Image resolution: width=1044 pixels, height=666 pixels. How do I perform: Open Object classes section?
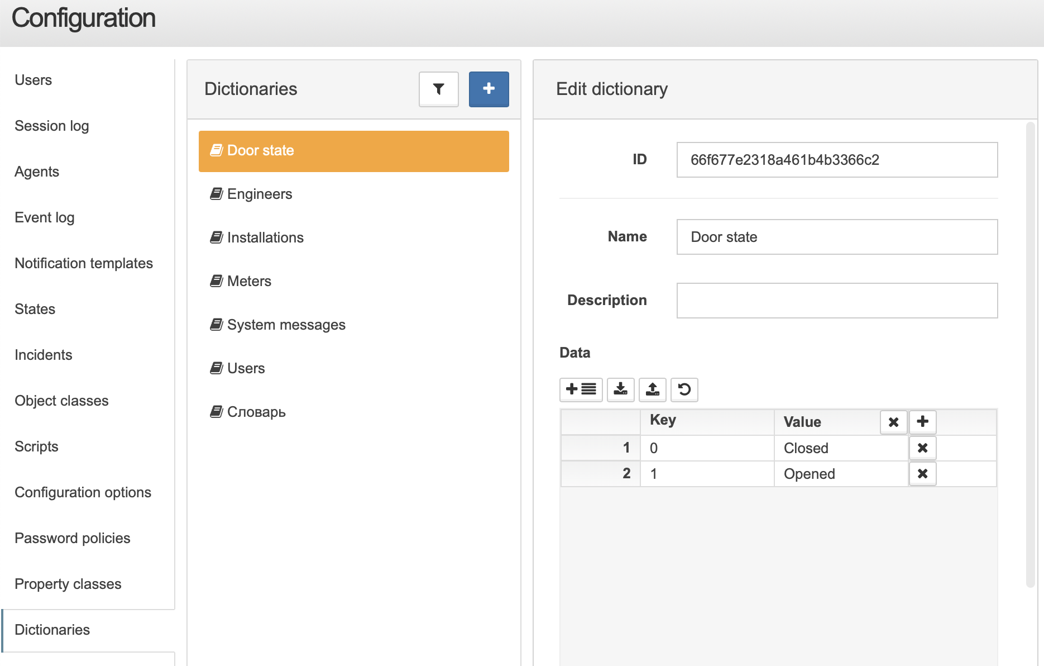[x=61, y=401]
